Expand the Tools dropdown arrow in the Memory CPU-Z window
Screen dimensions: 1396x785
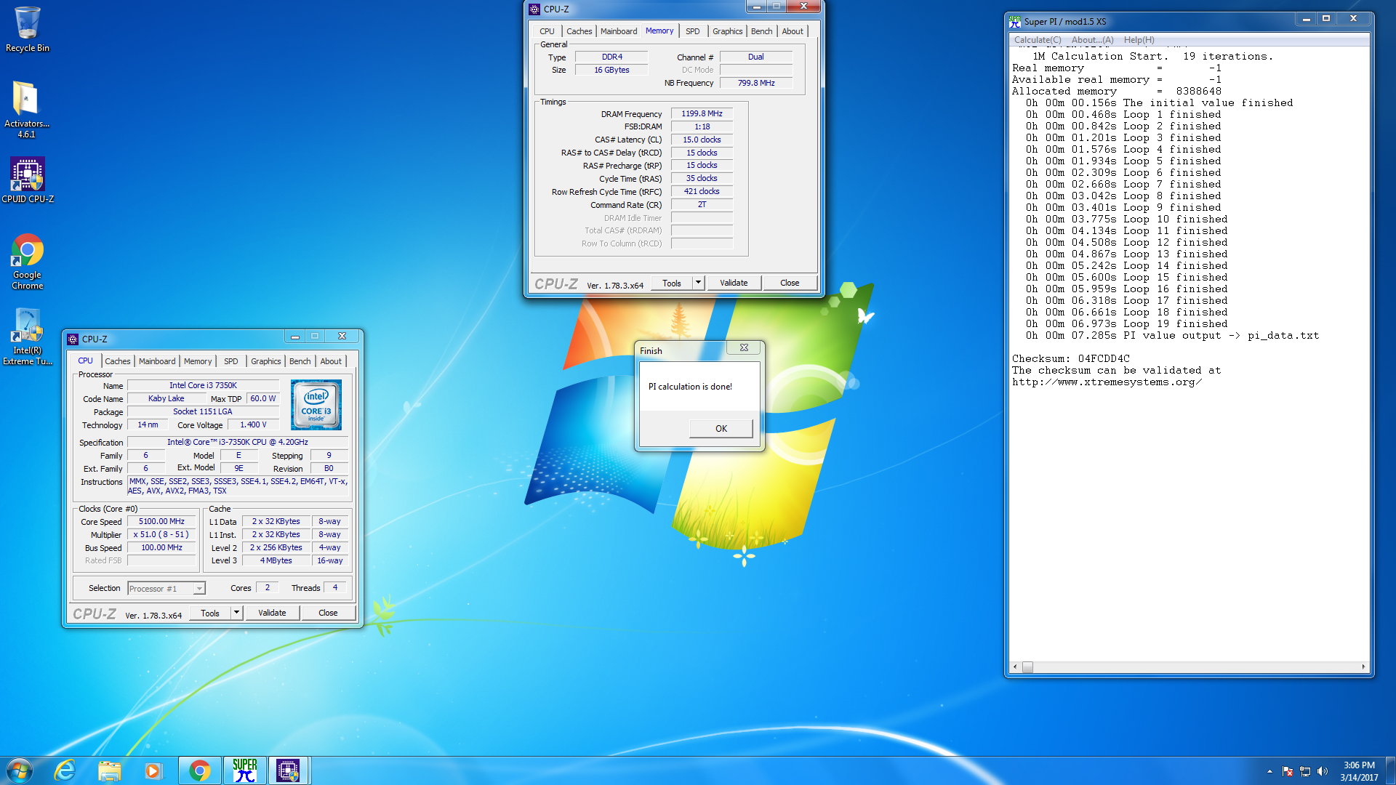[698, 283]
